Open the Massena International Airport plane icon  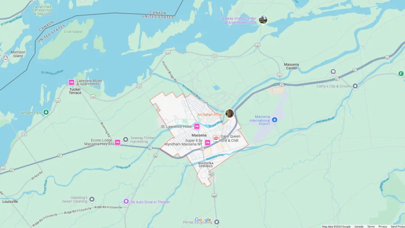click(x=274, y=120)
